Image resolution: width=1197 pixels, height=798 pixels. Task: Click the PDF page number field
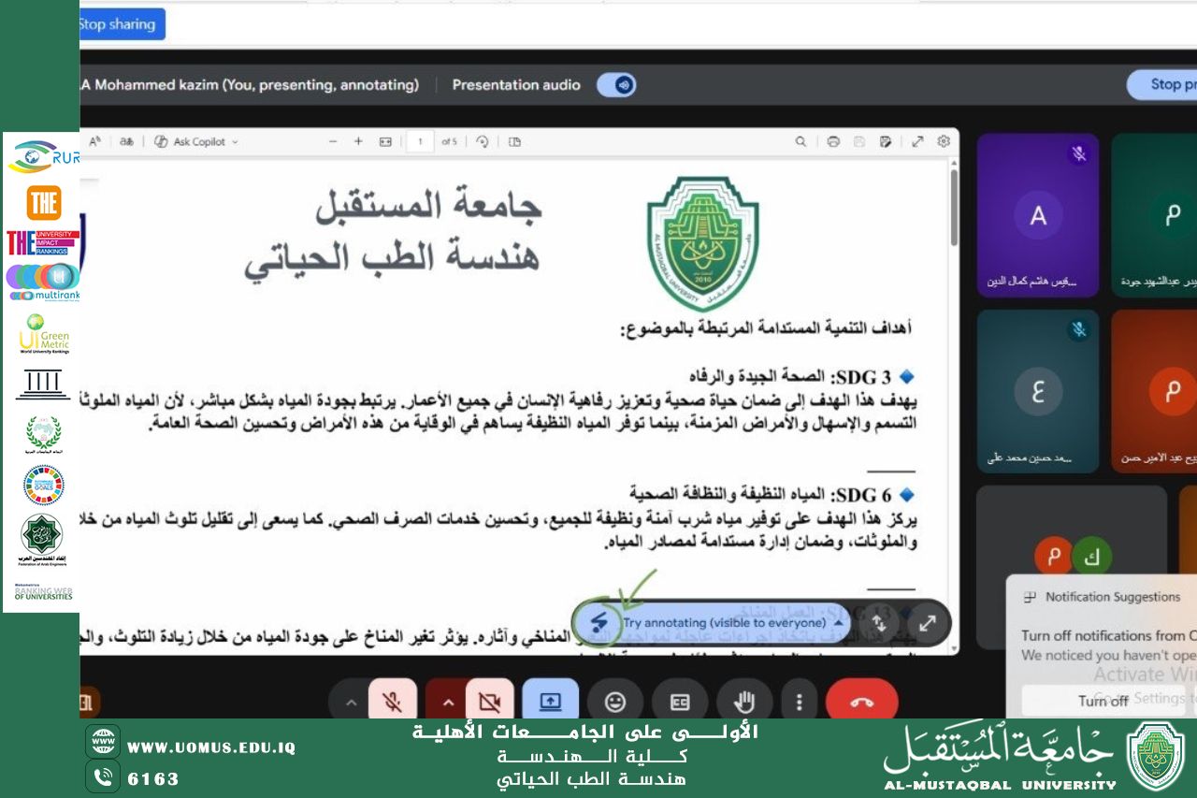420,141
